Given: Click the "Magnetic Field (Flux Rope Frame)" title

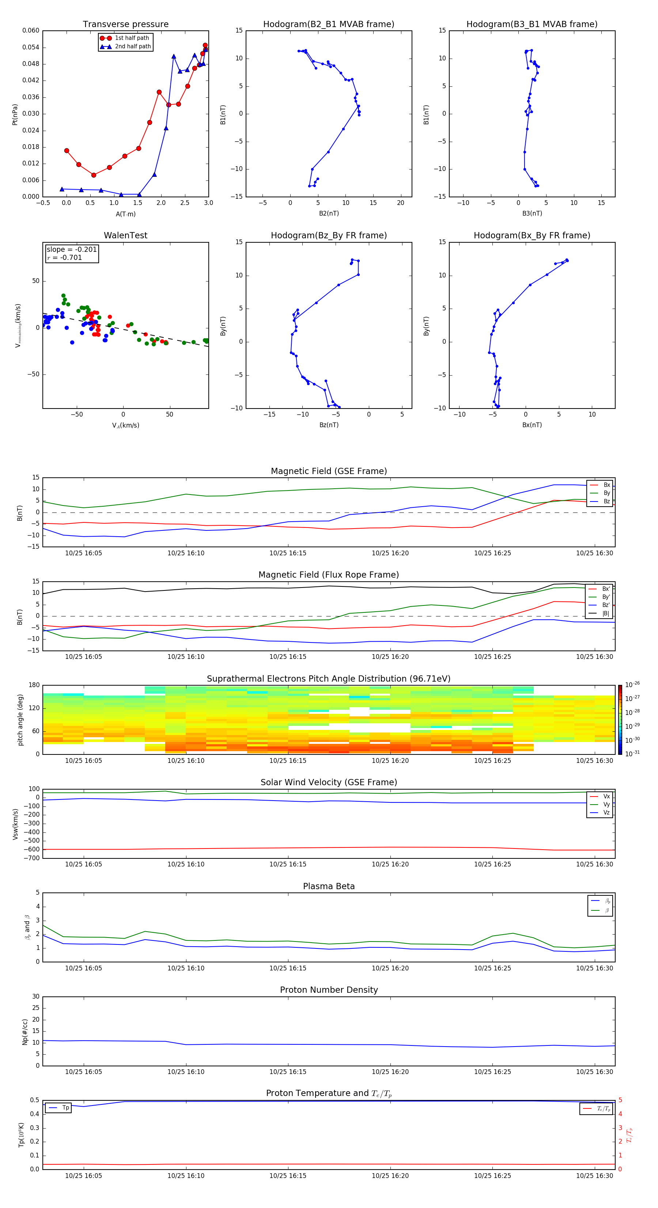Looking at the screenshot, I should coord(329,575).
